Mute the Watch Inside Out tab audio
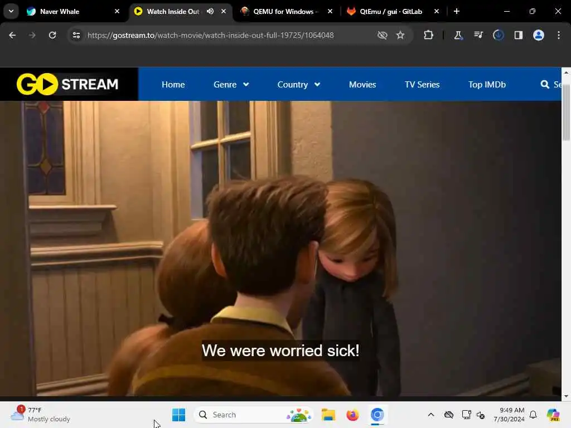 click(x=210, y=11)
